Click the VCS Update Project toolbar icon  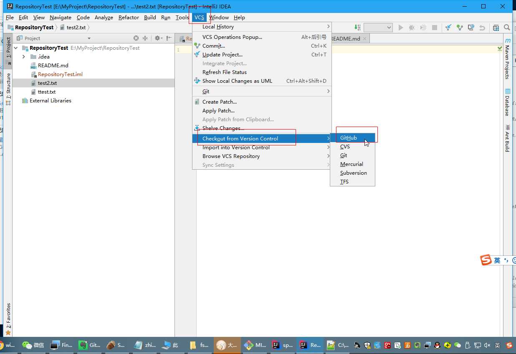[x=448, y=28]
